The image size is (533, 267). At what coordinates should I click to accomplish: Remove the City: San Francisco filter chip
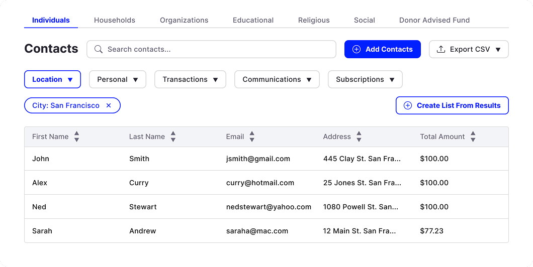pos(109,105)
